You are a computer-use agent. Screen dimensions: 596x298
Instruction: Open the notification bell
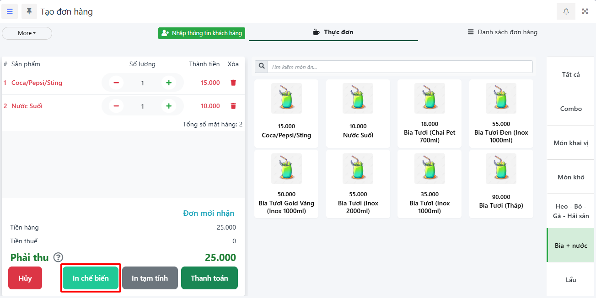(566, 11)
